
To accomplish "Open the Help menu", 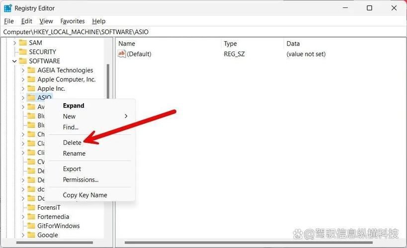I will [98, 21].
